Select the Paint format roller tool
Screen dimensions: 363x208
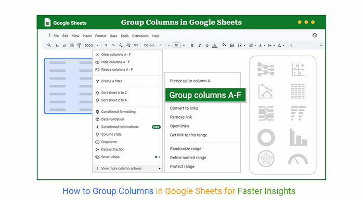[x=79, y=46]
